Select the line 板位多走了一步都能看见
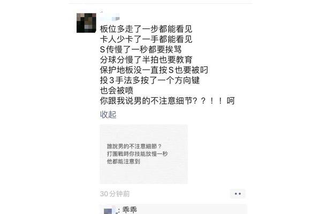Image resolution: width=321 pixels, height=214 pixels. (x=146, y=29)
